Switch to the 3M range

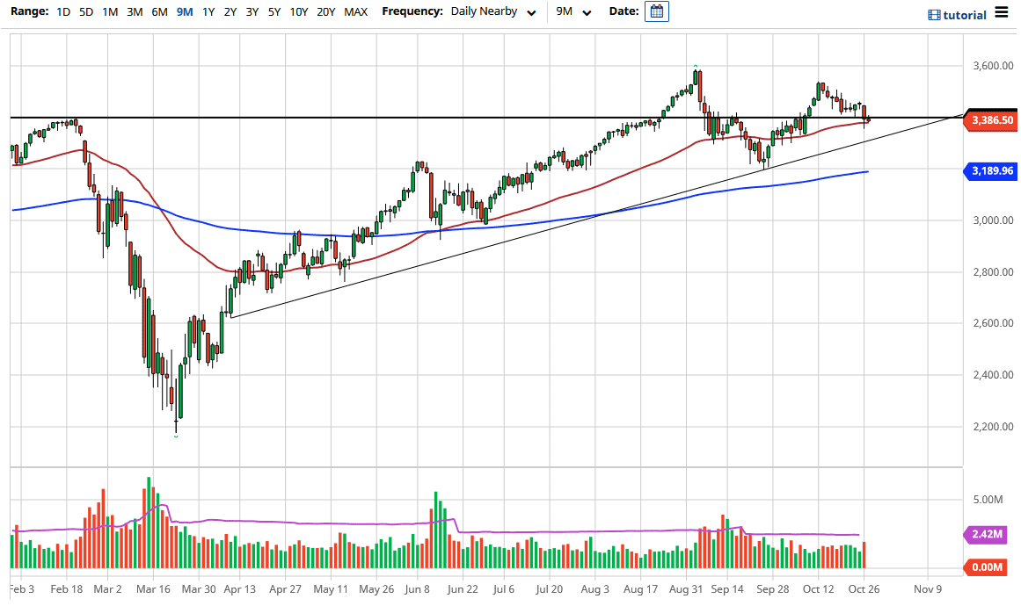(x=134, y=12)
